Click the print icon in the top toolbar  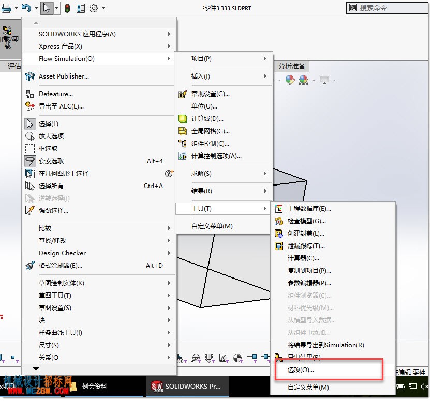(6, 8)
